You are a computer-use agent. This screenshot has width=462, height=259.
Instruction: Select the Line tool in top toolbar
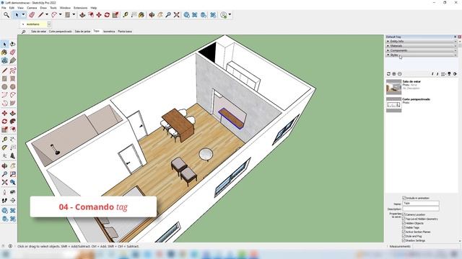[x=40, y=14]
